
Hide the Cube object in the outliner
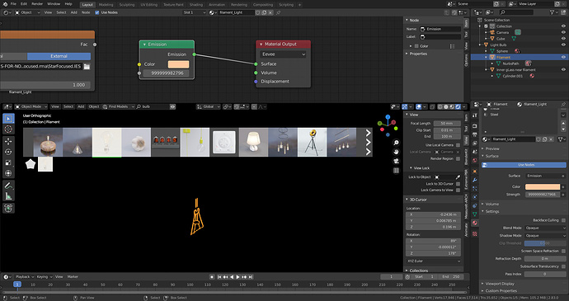coord(563,39)
